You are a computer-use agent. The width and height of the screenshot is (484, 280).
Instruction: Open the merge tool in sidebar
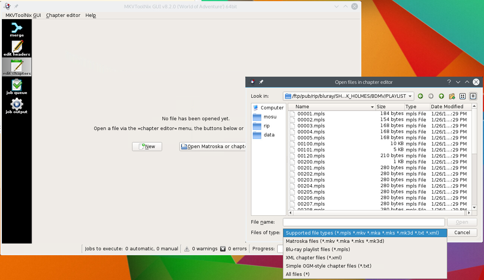click(17, 30)
